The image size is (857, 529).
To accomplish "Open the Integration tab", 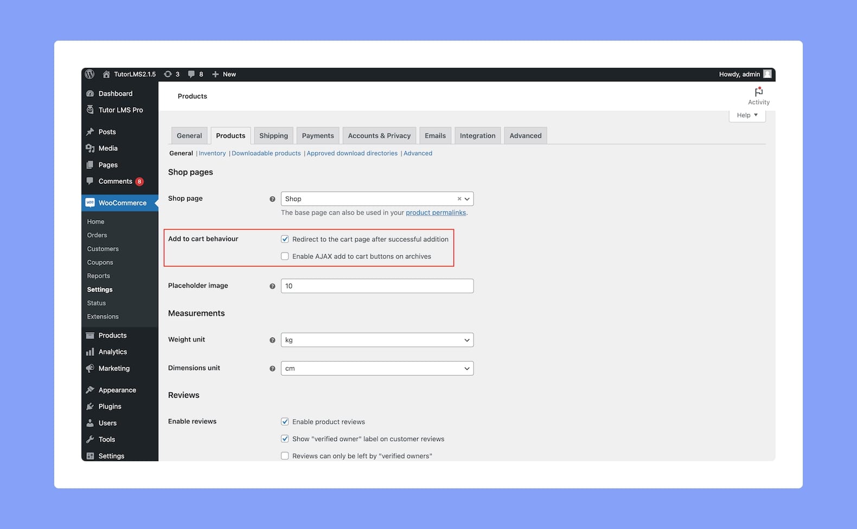I will coord(477,136).
